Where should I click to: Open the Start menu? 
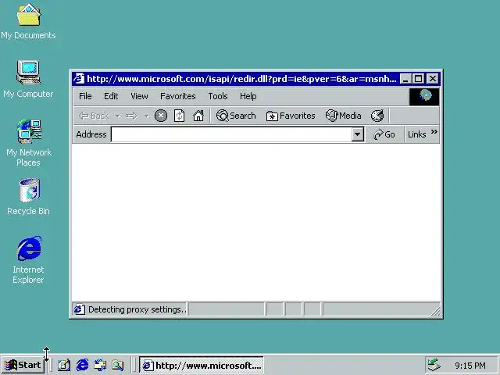23,365
